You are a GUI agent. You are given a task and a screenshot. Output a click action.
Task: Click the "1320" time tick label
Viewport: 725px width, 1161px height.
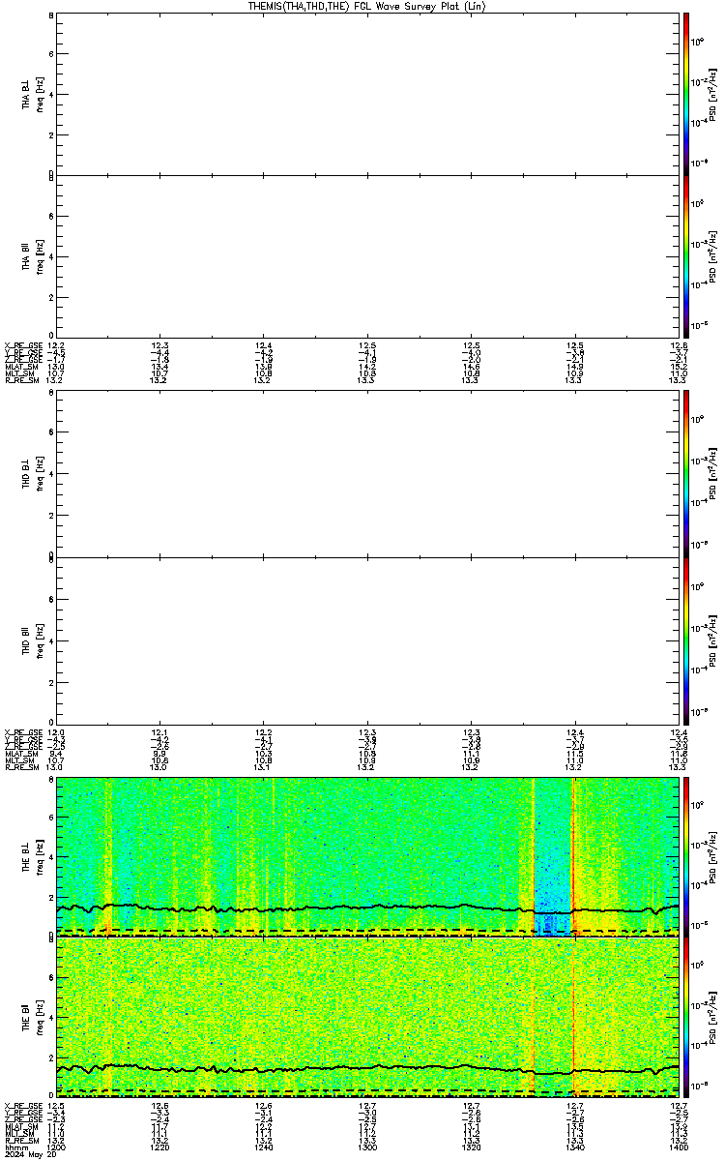471,1146
